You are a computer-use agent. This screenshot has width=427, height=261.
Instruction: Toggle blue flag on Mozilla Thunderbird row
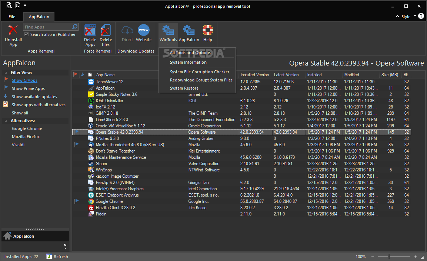[x=77, y=144]
